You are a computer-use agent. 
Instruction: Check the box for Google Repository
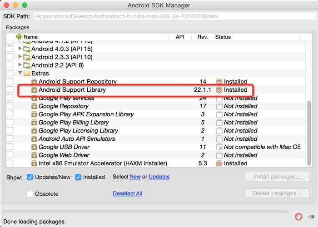click(x=10, y=106)
